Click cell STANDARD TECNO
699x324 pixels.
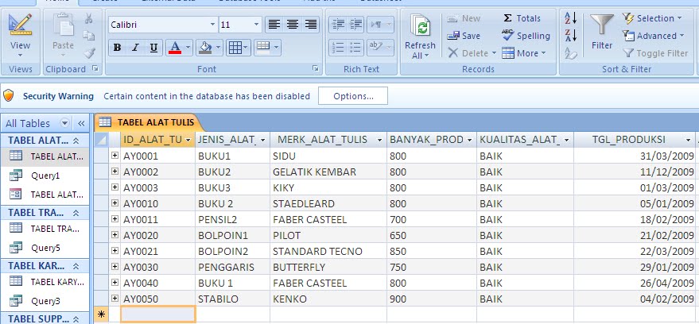pos(328,251)
